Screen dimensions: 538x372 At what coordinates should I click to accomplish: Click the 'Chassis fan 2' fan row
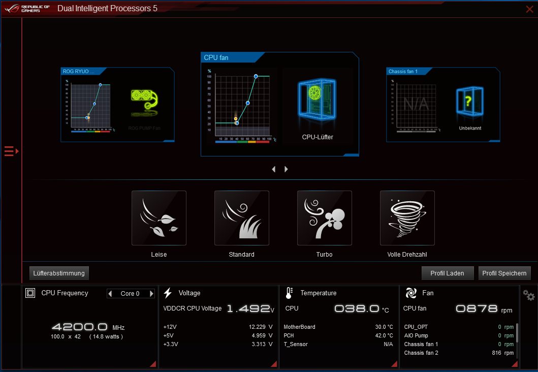459,353
